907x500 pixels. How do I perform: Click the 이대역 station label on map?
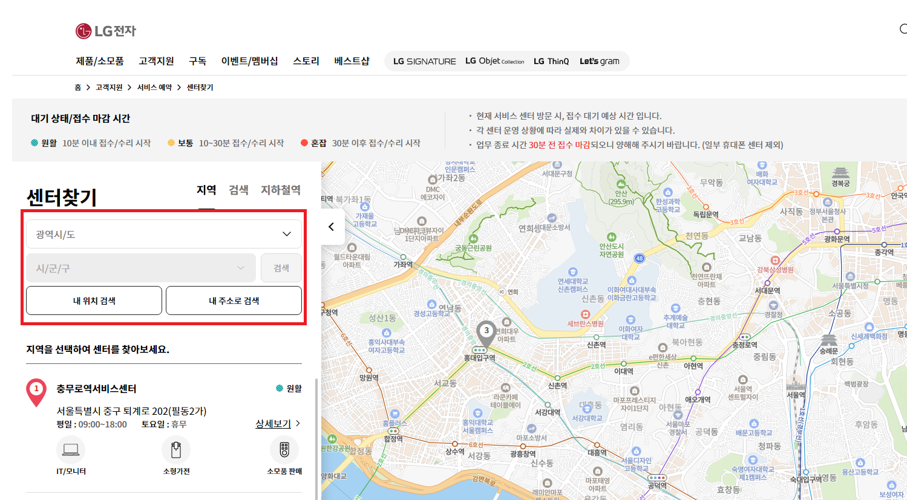624,371
